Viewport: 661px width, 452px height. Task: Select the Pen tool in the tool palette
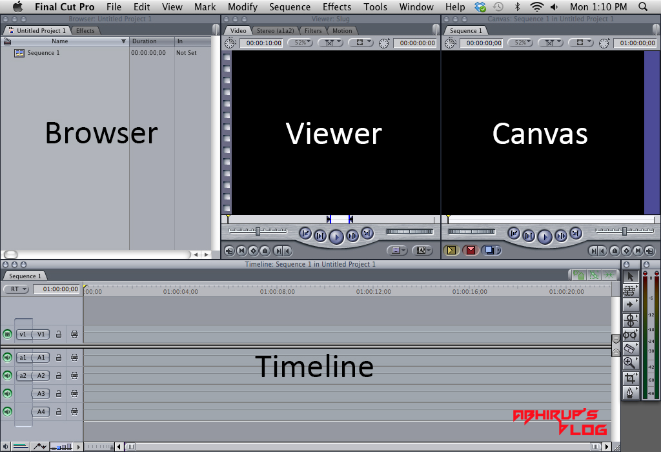point(631,392)
